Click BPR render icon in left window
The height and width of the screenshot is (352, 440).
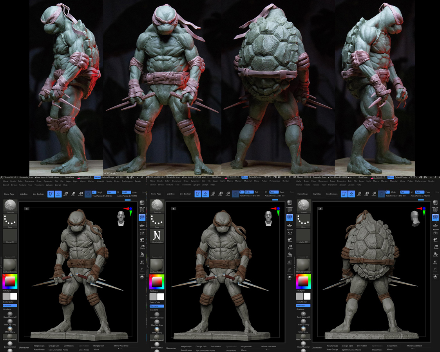(142, 203)
